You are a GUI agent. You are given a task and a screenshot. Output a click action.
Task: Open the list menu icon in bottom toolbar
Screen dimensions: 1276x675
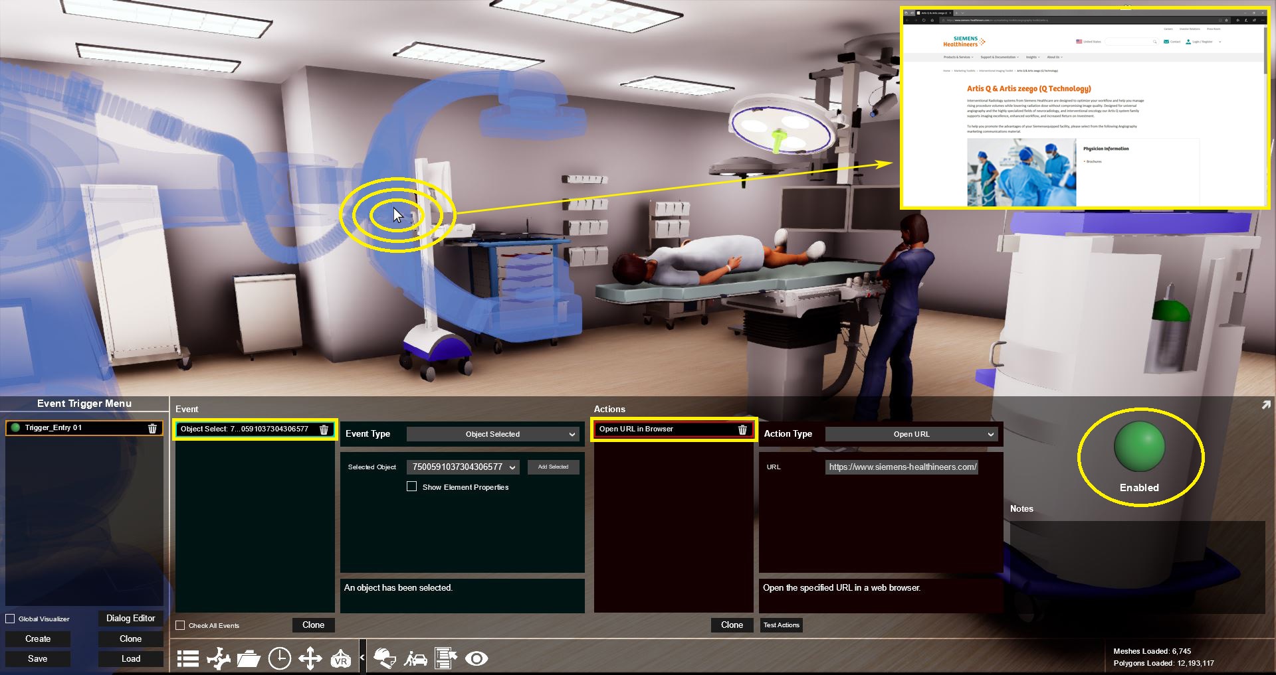coord(188,658)
